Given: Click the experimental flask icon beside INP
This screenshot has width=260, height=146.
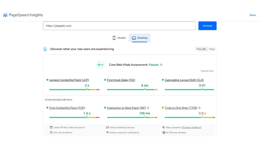Looking at the screenshot, I should pos(148,108).
